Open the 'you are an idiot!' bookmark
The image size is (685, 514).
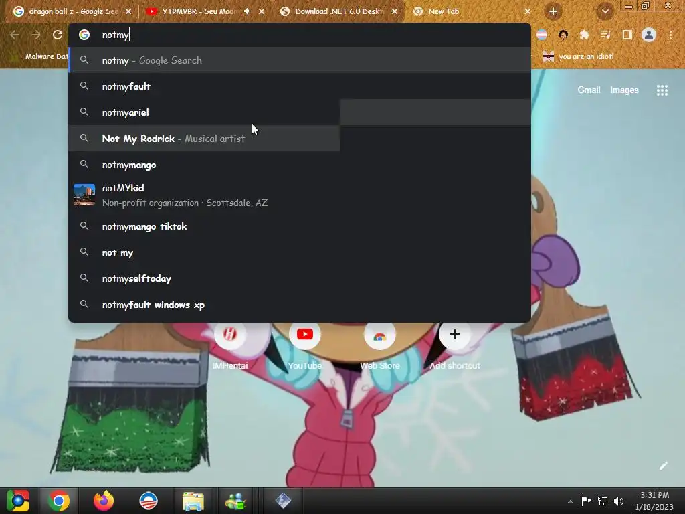coord(578,56)
